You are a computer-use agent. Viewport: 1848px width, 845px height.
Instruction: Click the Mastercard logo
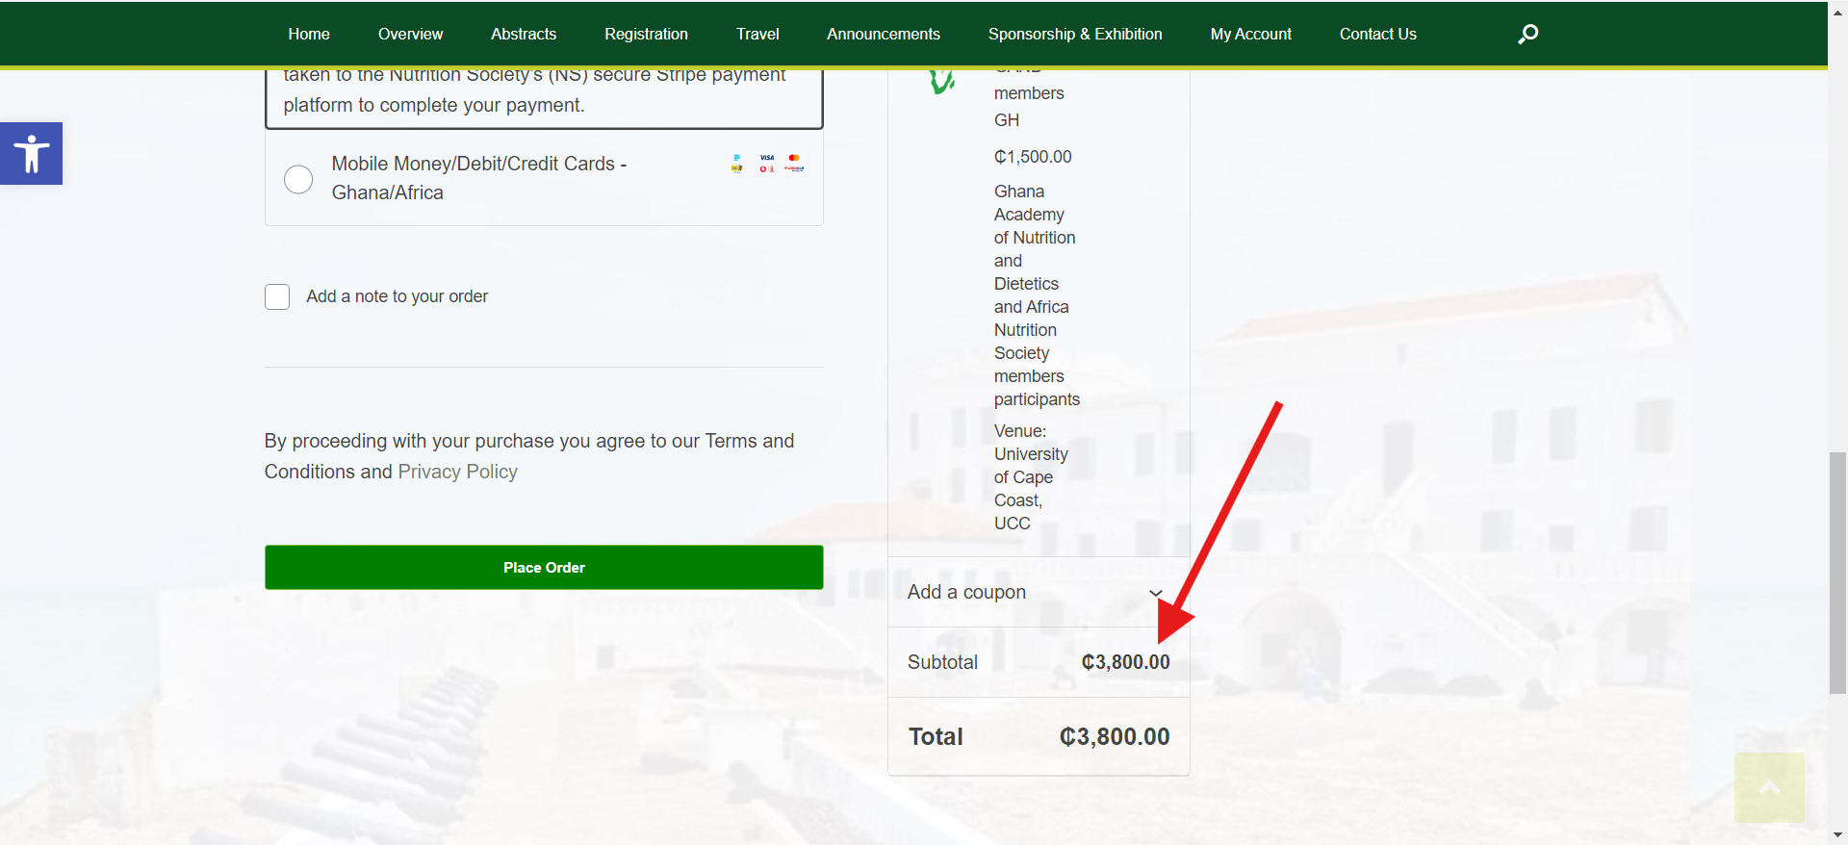tap(794, 157)
